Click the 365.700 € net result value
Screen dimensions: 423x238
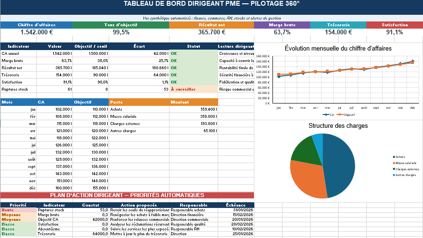[x=211, y=32]
